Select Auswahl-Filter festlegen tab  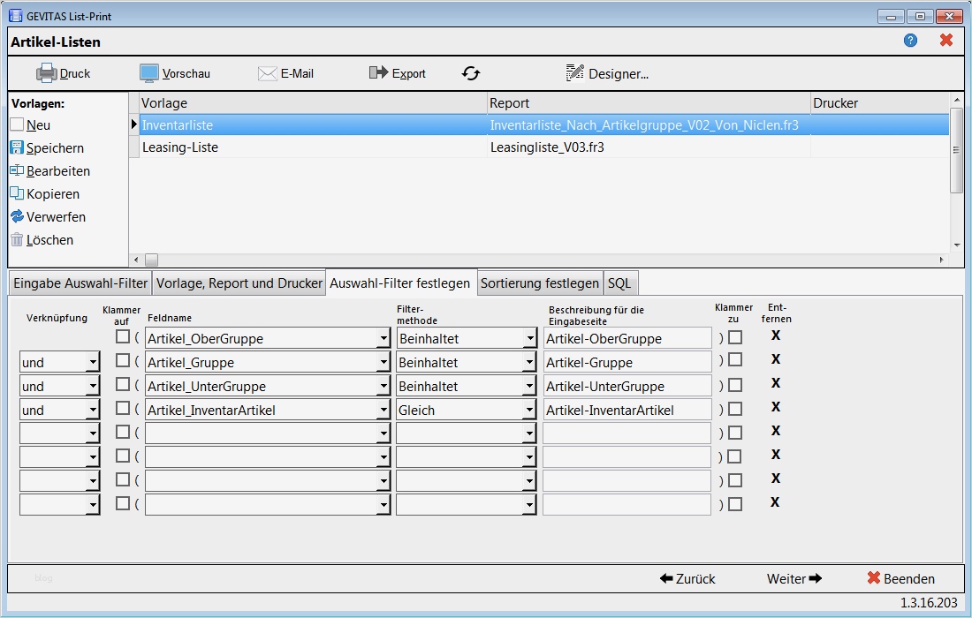400,283
